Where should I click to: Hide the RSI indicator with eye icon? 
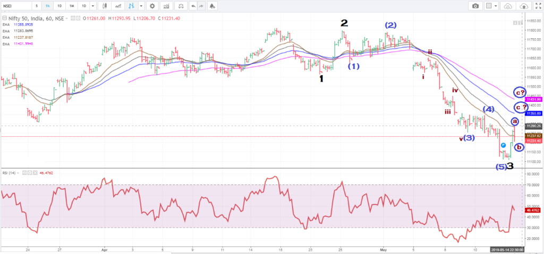(24, 172)
